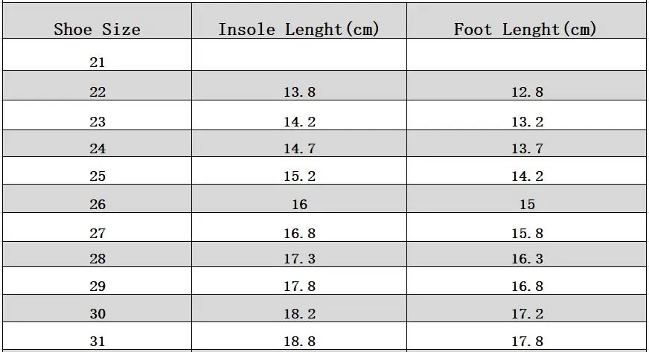Select shoe size 21 cell
This screenshot has height=352, width=649.
click(x=97, y=63)
